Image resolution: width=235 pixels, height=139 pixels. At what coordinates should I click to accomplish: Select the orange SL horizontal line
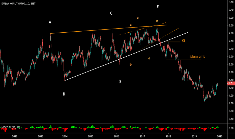pos(172,42)
